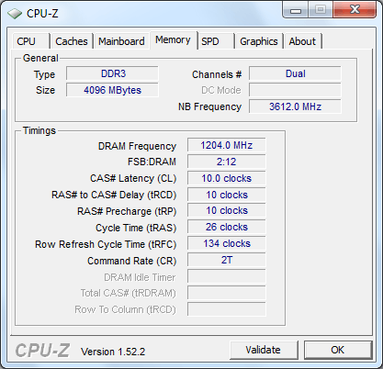Open the Caches tab
The width and height of the screenshot is (383, 369).
coord(72,41)
